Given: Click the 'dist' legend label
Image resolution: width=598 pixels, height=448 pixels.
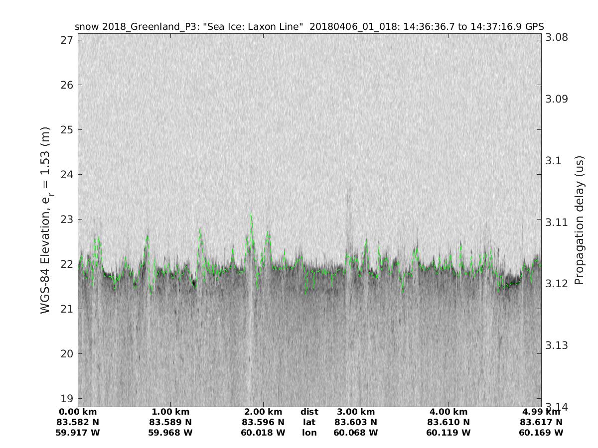Looking at the screenshot, I should point(309,412).
